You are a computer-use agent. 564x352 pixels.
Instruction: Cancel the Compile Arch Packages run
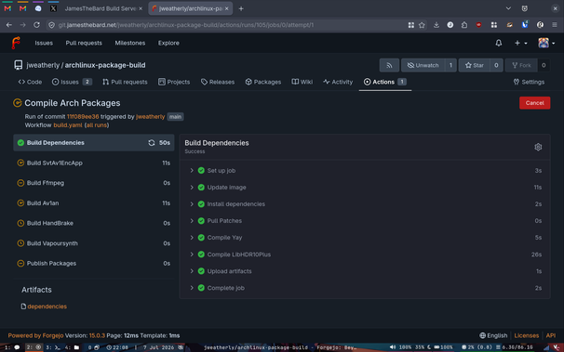coord(534,103)
